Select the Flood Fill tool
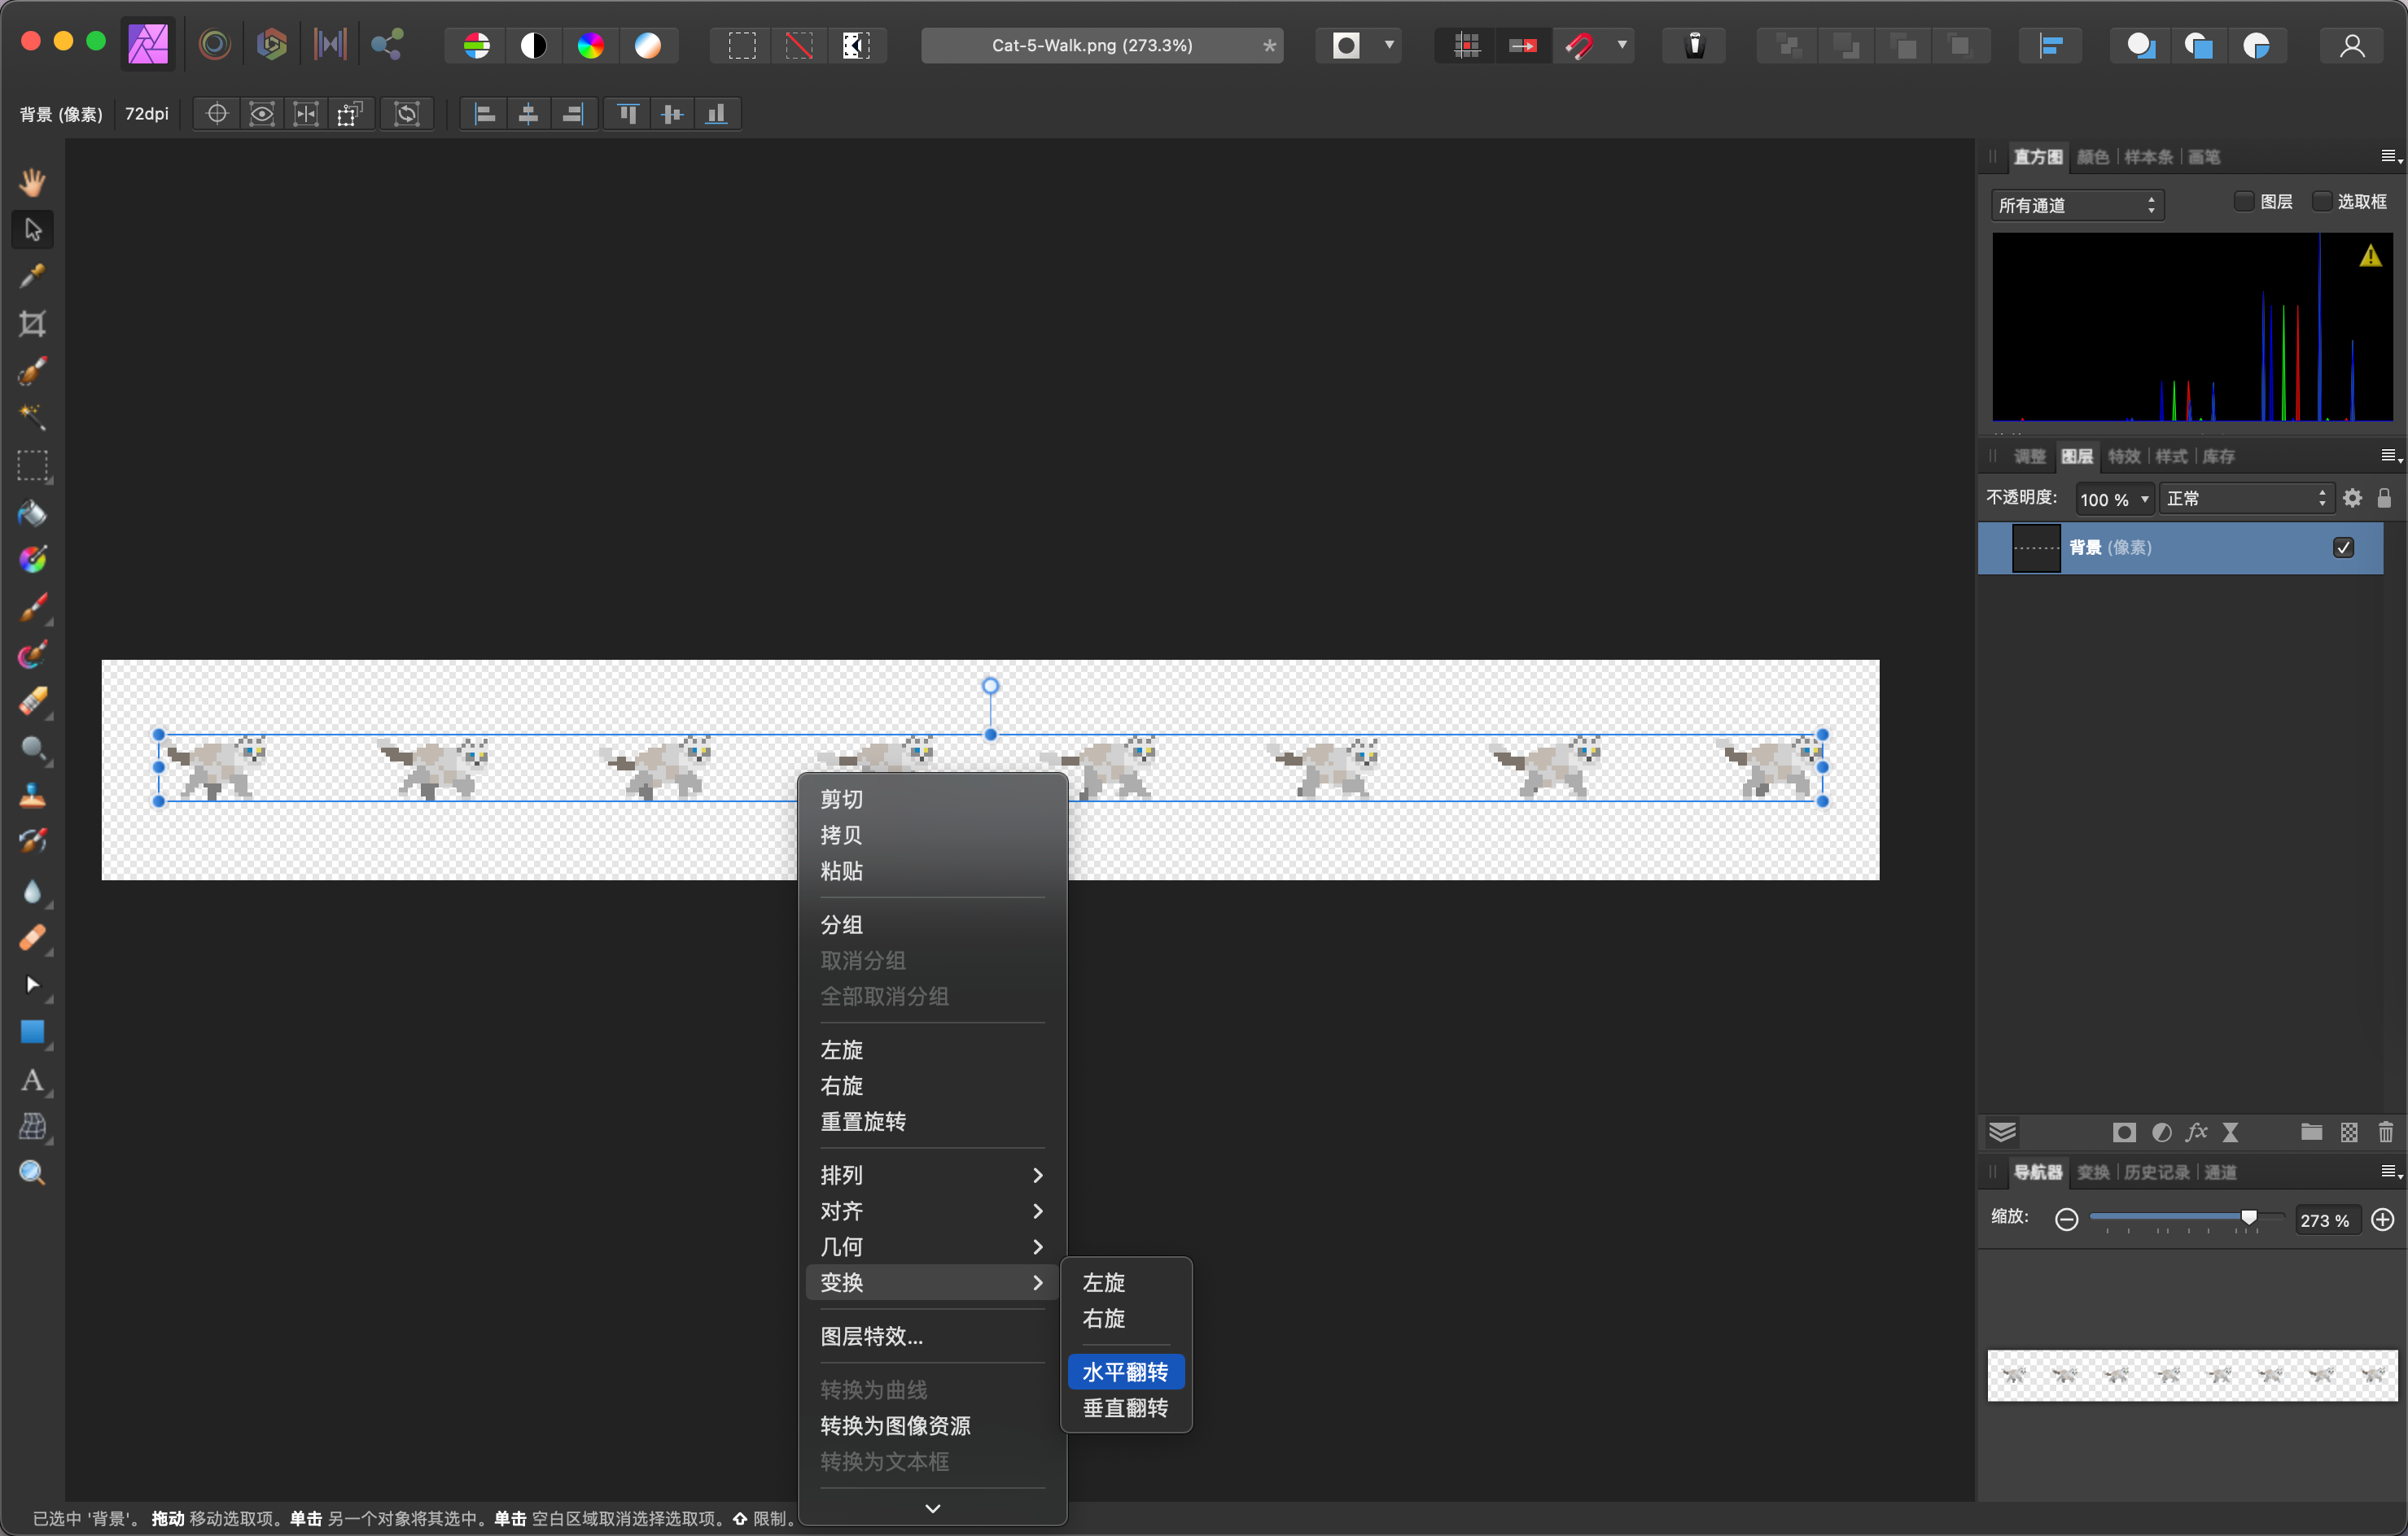The height and width of the screenshot is (1536, 2408). tap(32, 513)
